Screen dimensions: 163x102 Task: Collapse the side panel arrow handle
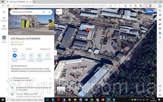click(56, 53)
